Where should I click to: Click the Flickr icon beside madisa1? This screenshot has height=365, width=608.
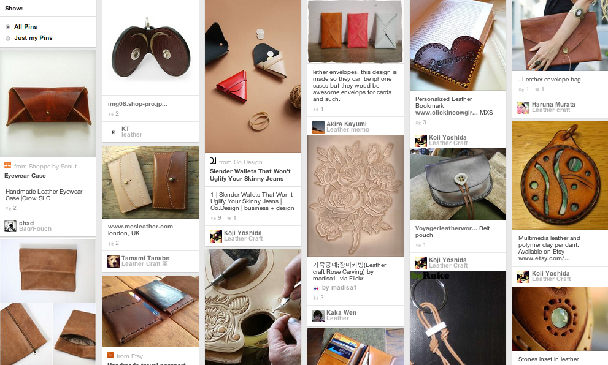click(316, 287)
